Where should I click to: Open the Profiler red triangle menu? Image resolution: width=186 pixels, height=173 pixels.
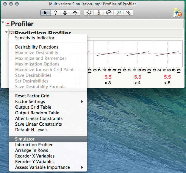(x=8, y=24)
